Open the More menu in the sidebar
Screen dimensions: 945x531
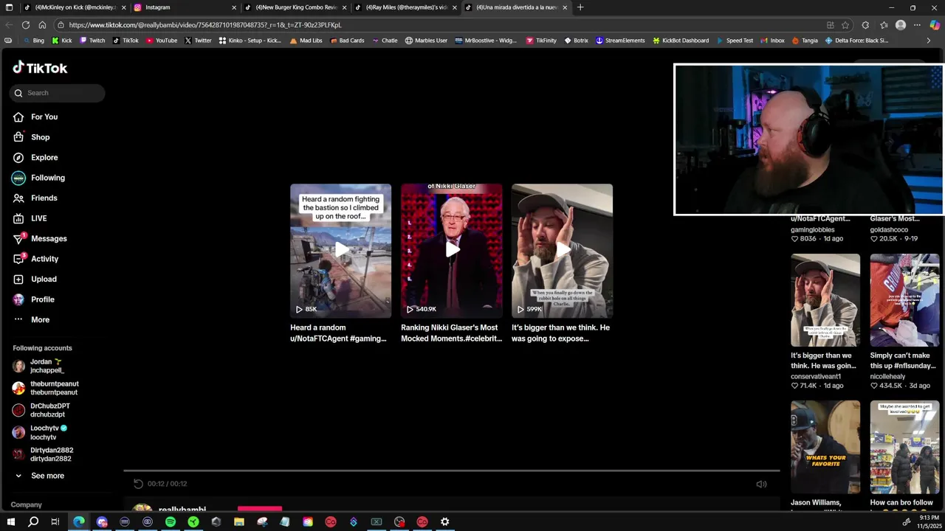click(32, 319)
